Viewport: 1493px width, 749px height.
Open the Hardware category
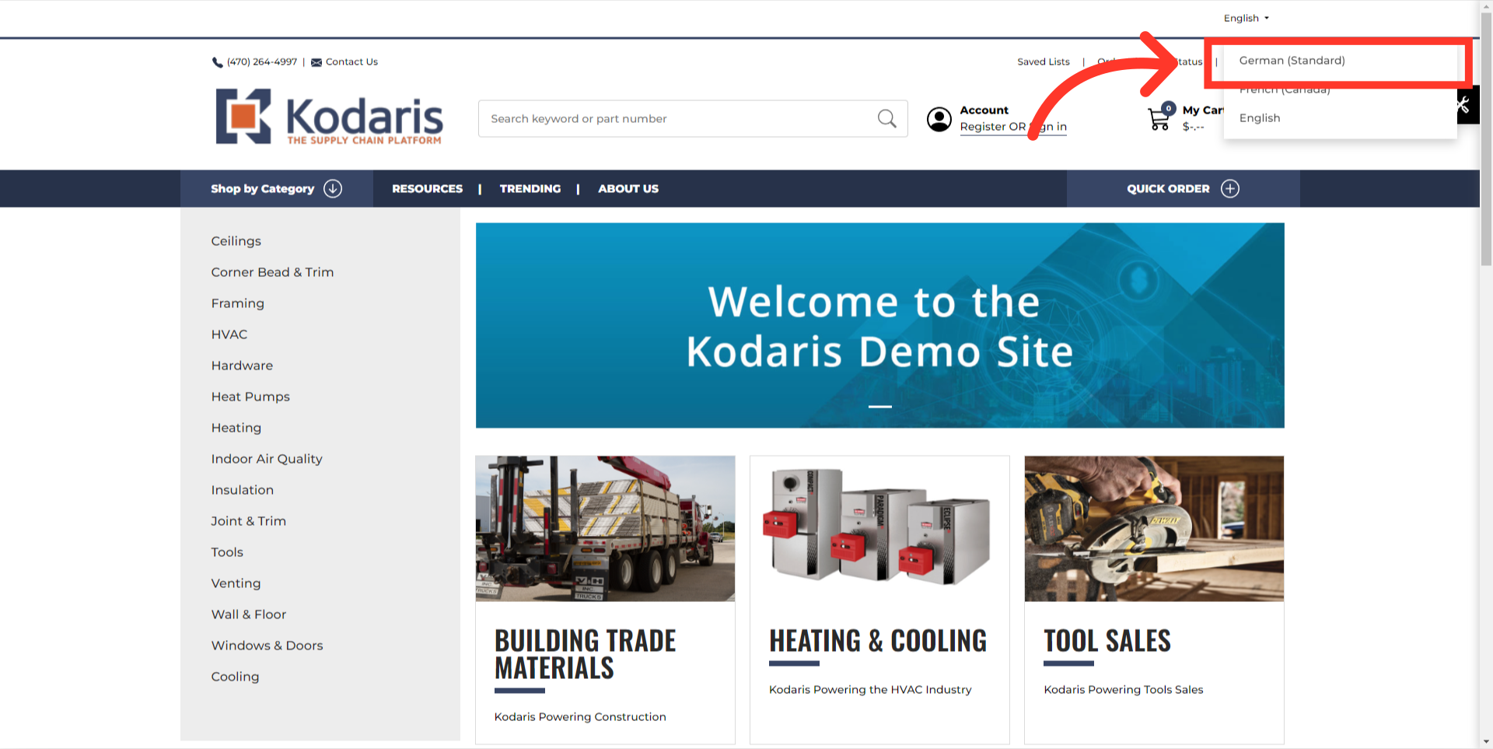pos(242,366)
